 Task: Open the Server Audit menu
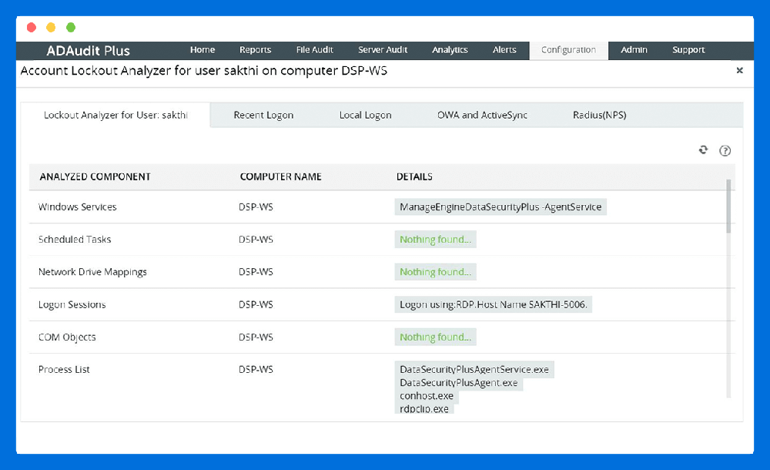click(383, 49)
